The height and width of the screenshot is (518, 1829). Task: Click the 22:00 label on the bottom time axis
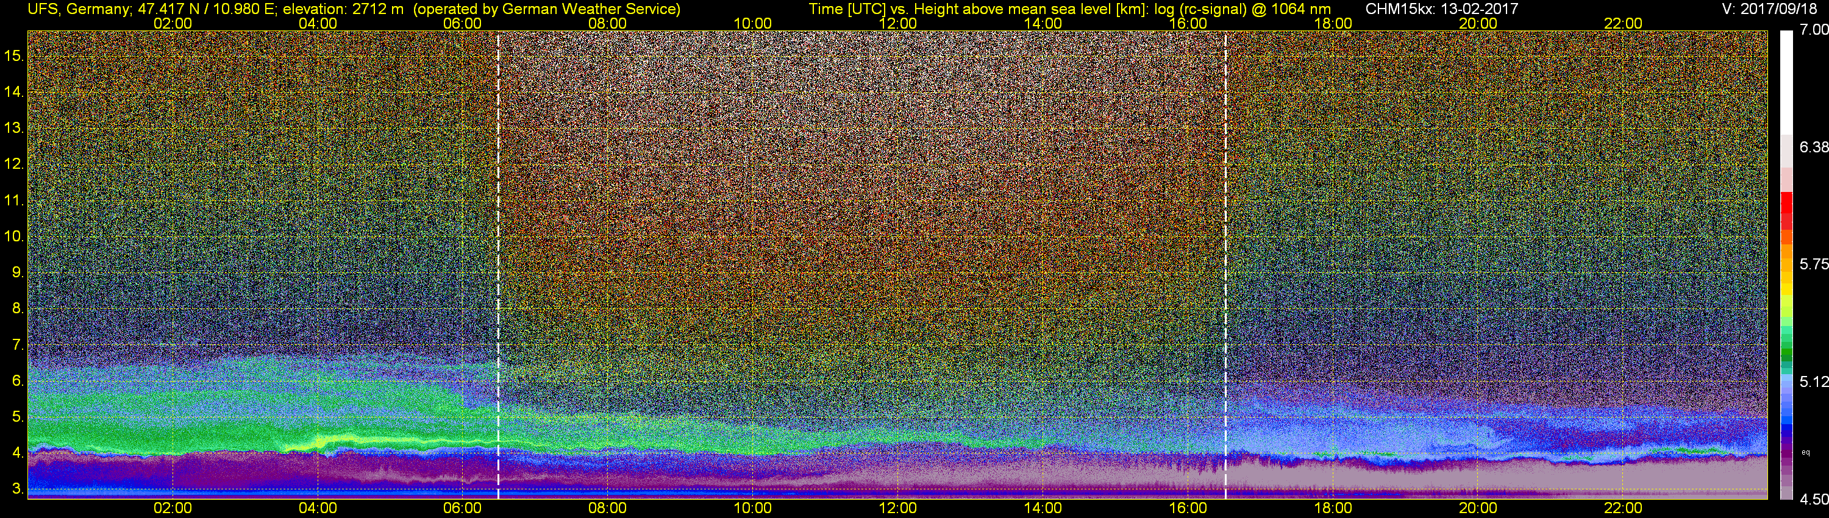click(1623, 508)
